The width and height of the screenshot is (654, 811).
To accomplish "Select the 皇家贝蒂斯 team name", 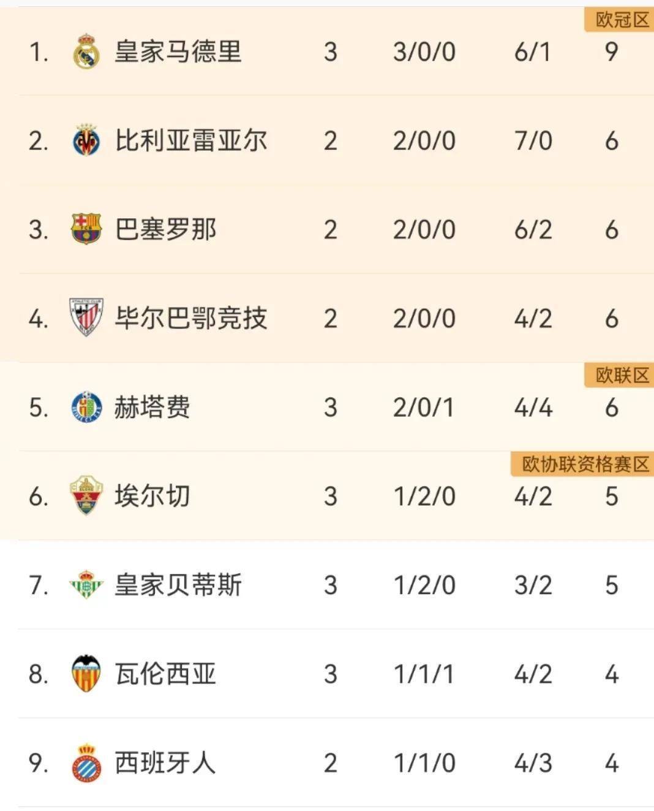I will pyautogui.click(x=178, y=585).
